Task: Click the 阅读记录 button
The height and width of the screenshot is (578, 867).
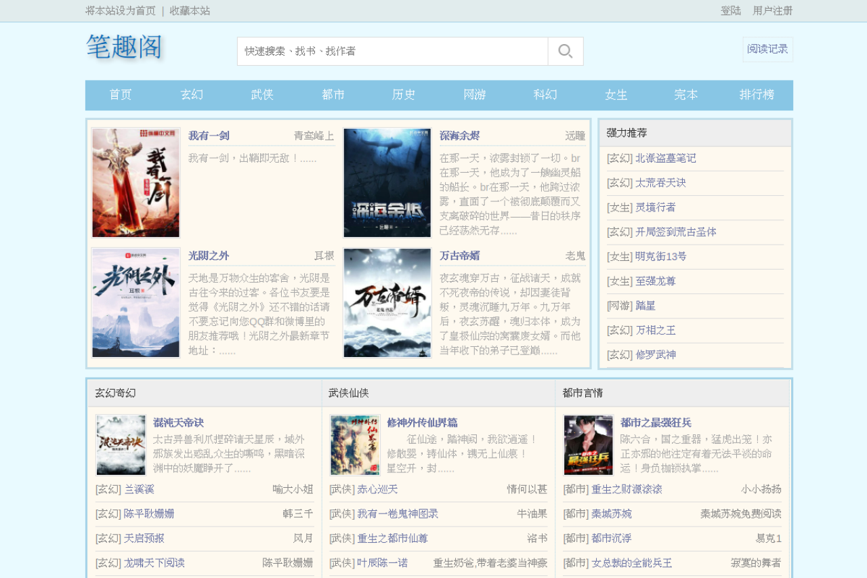Action: (767, 49)
